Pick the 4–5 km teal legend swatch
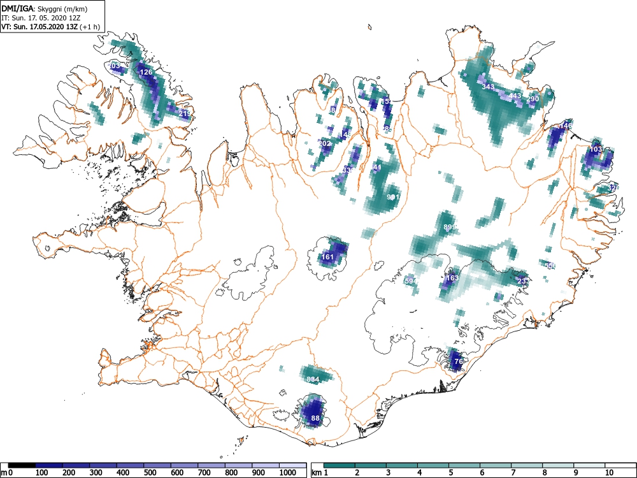 [x=433, y=465]
